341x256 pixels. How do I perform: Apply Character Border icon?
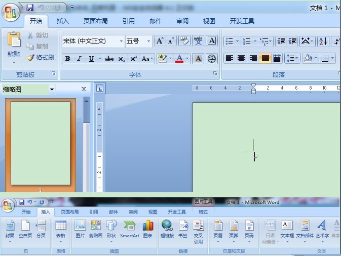(212, 41)
